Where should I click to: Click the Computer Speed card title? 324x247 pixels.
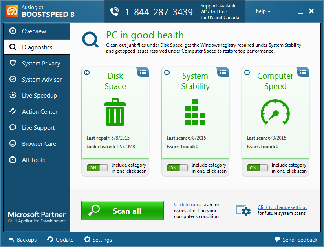pyautogui.click(x=275, y=81)
